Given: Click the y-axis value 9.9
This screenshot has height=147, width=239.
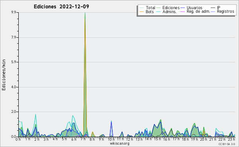Looking at the screenshot, I should click(14, 12).
